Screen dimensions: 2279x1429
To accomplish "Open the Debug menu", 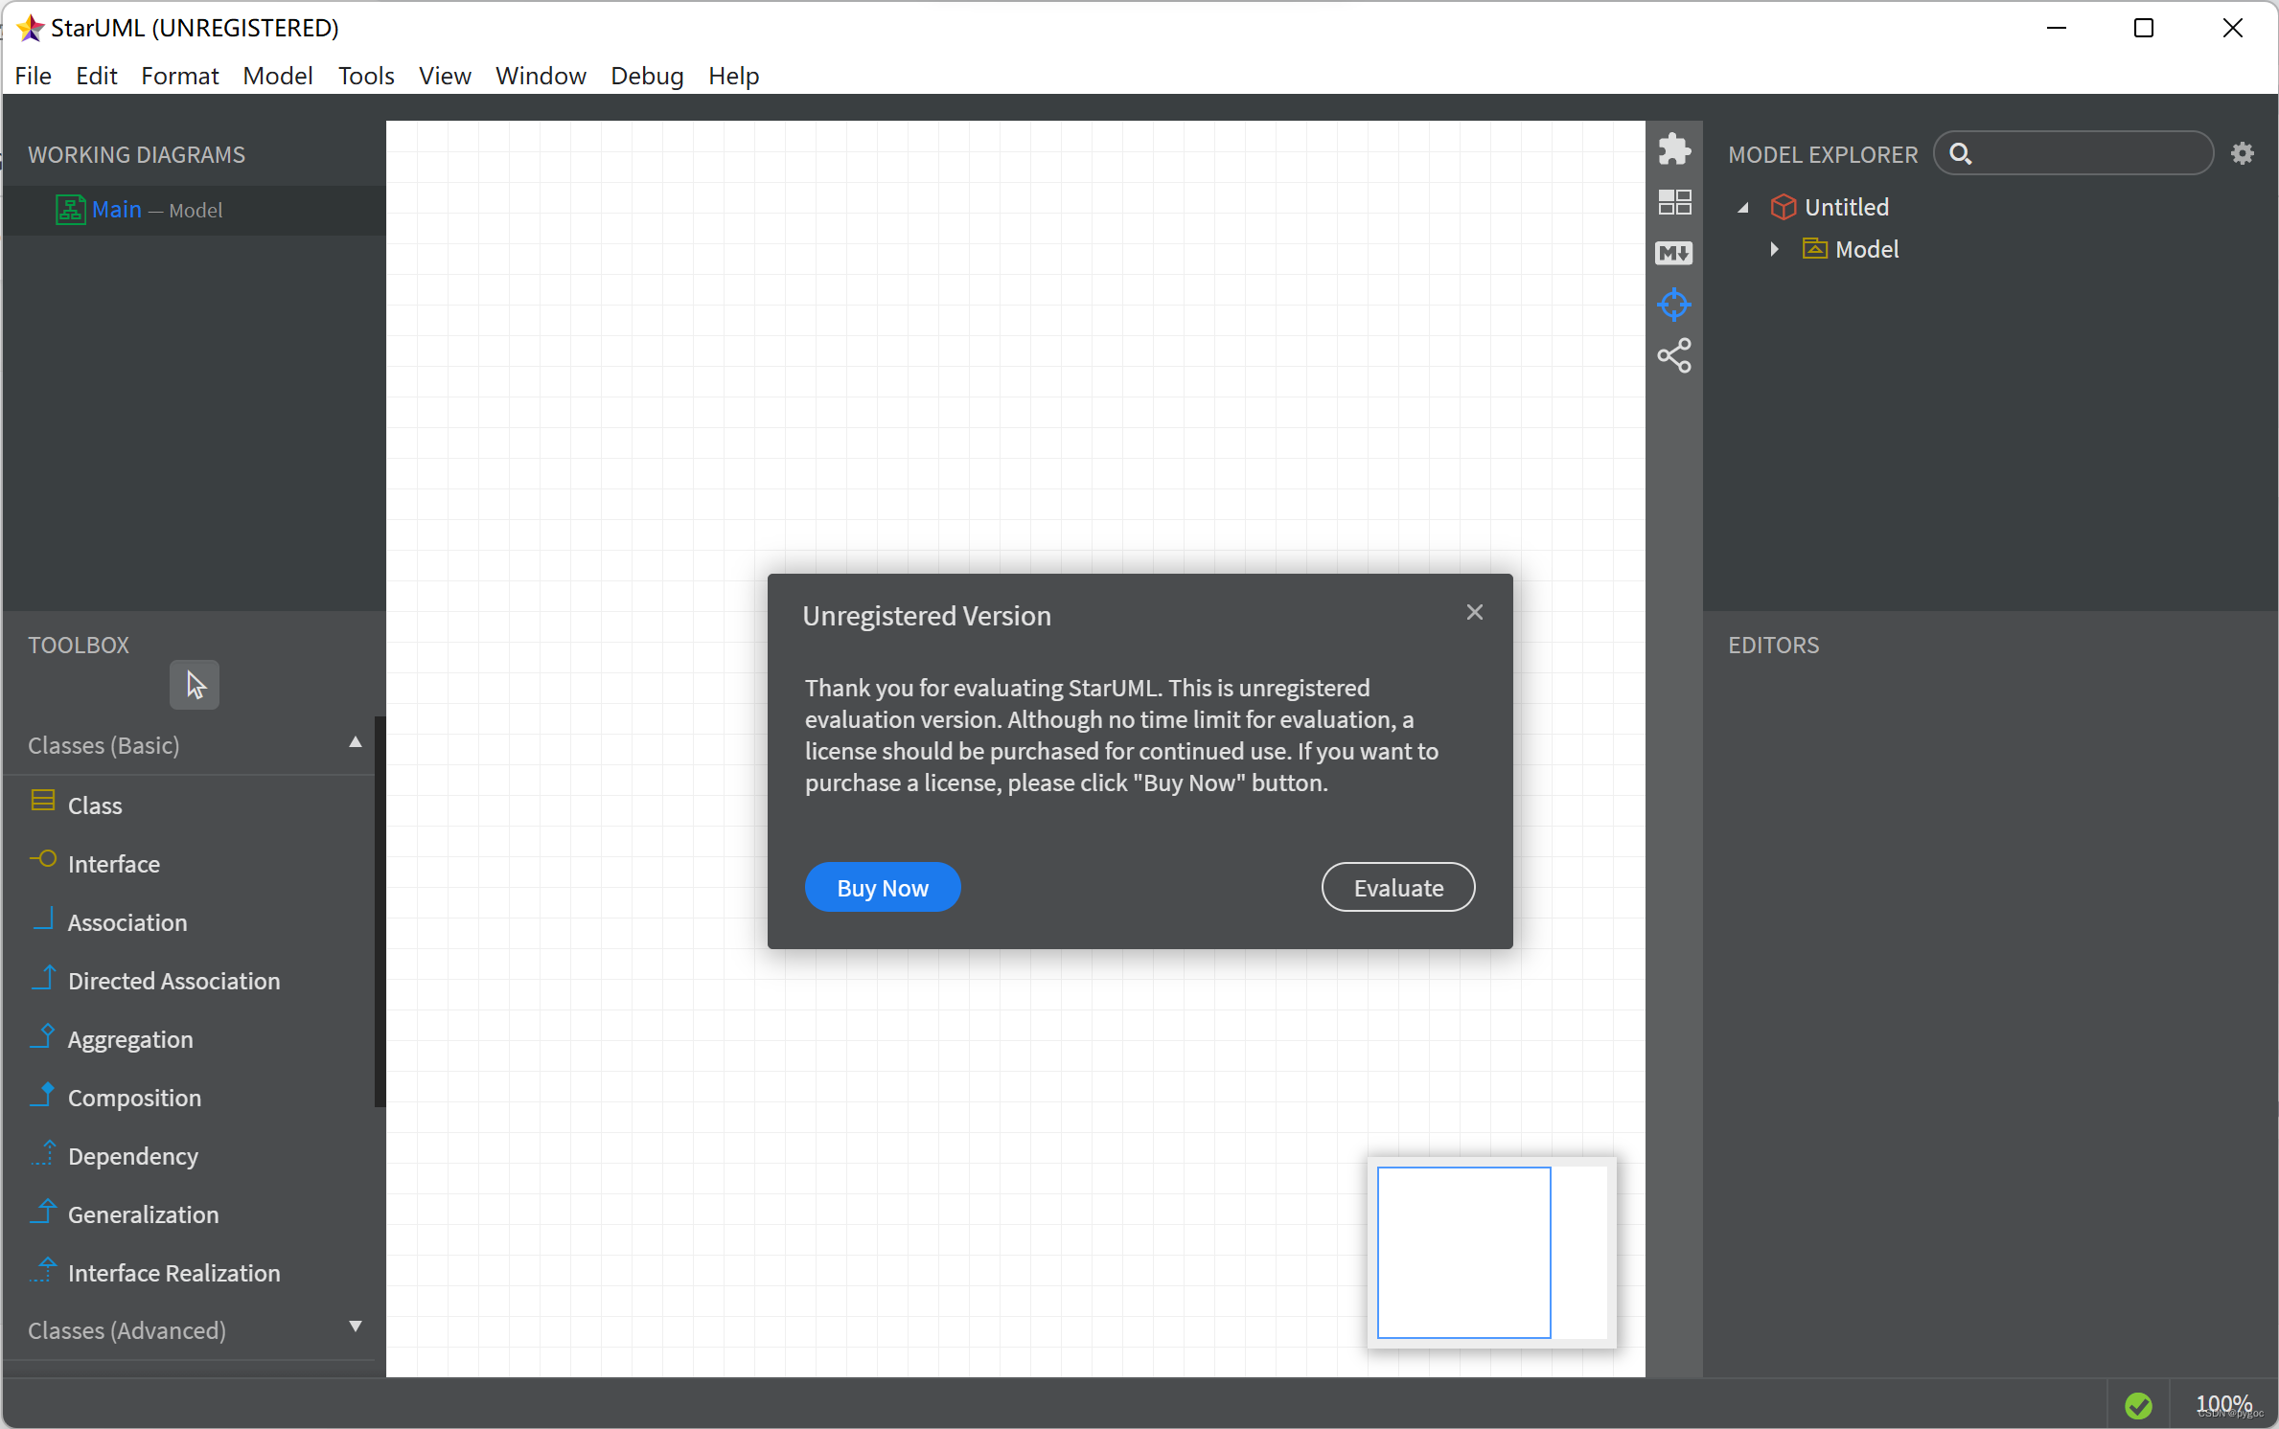I will (x=646, y=76).
